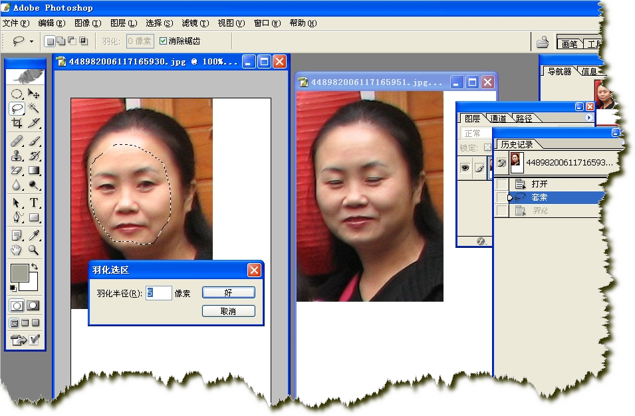Toggle layer visibility eye icon

tap(465, 167)
